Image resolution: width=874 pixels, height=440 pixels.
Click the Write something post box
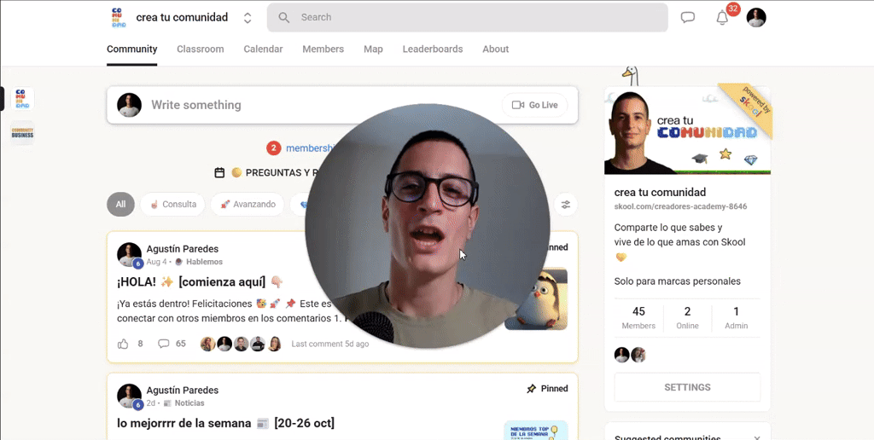coord(342,105)
